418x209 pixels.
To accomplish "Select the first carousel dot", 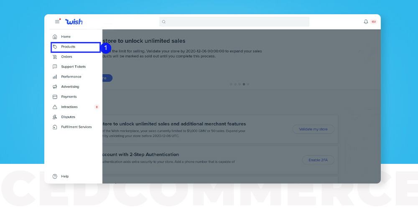I will 231,84.
